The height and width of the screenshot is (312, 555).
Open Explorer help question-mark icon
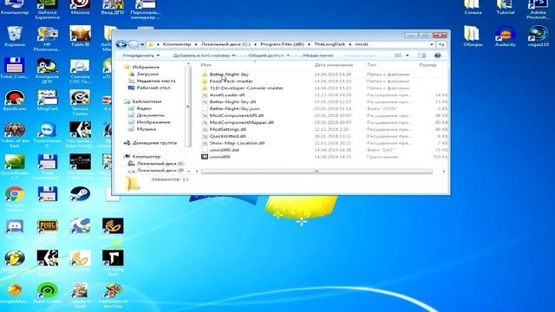click(437, 55)
